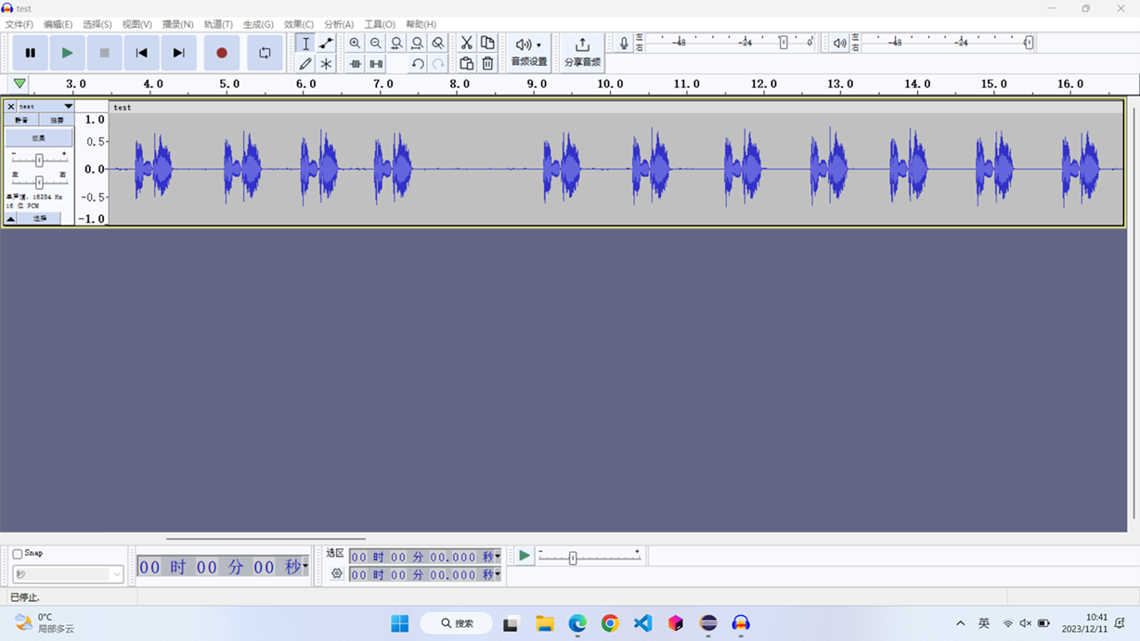Click the track 效果 effects button
Viewport: 1140px width, 641px height.
coord(39,138)
